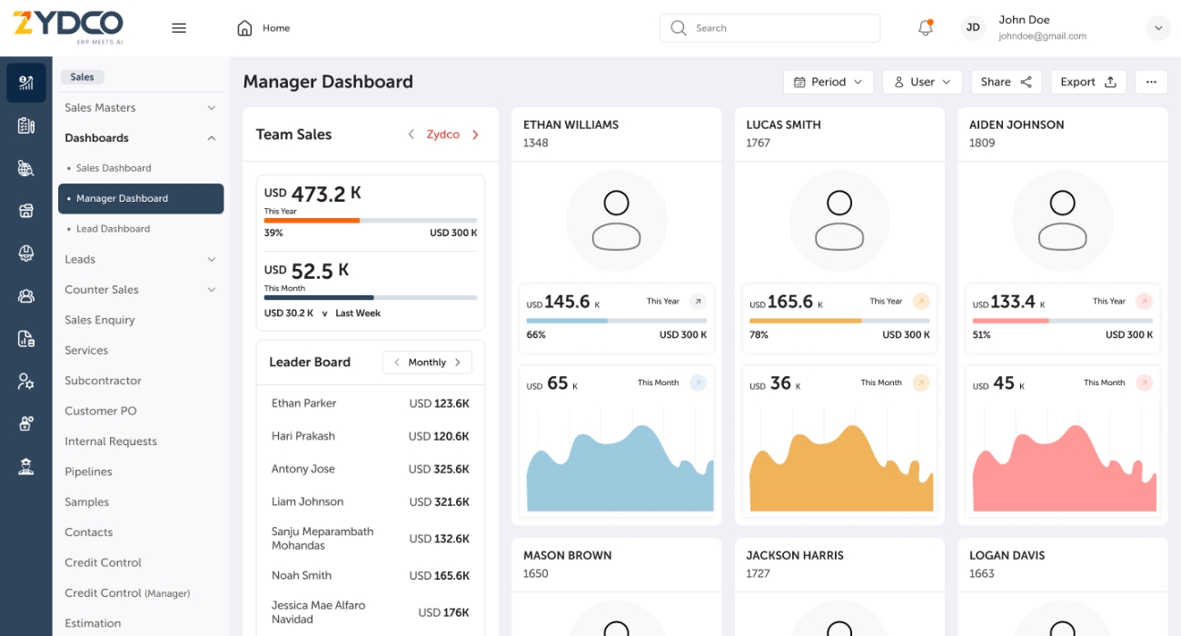The height and width of the screenshot is (636, 1181).
Task: Open Lead Dashboard from sidebar
Action: [113, 229]
